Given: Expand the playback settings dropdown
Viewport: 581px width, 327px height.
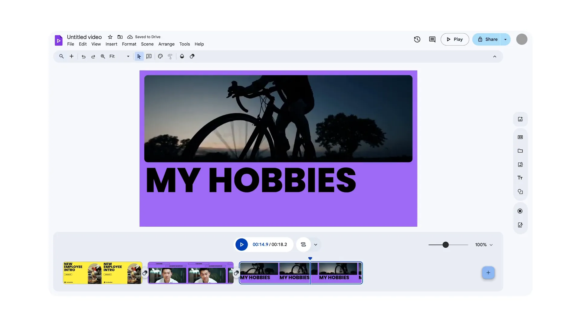Looking at the screenshot, I should (315, 244).
